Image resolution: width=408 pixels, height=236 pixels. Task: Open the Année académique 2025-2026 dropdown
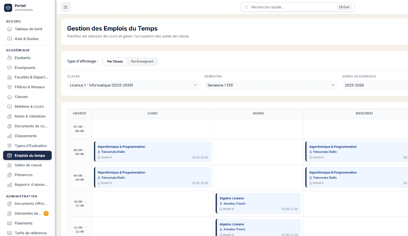click(x=375, y=85)
